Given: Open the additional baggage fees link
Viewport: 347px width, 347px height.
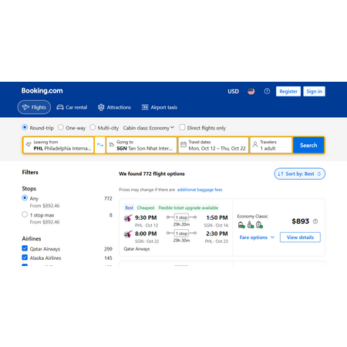Looking at the screenshot, I should click(x=200, y=190).
